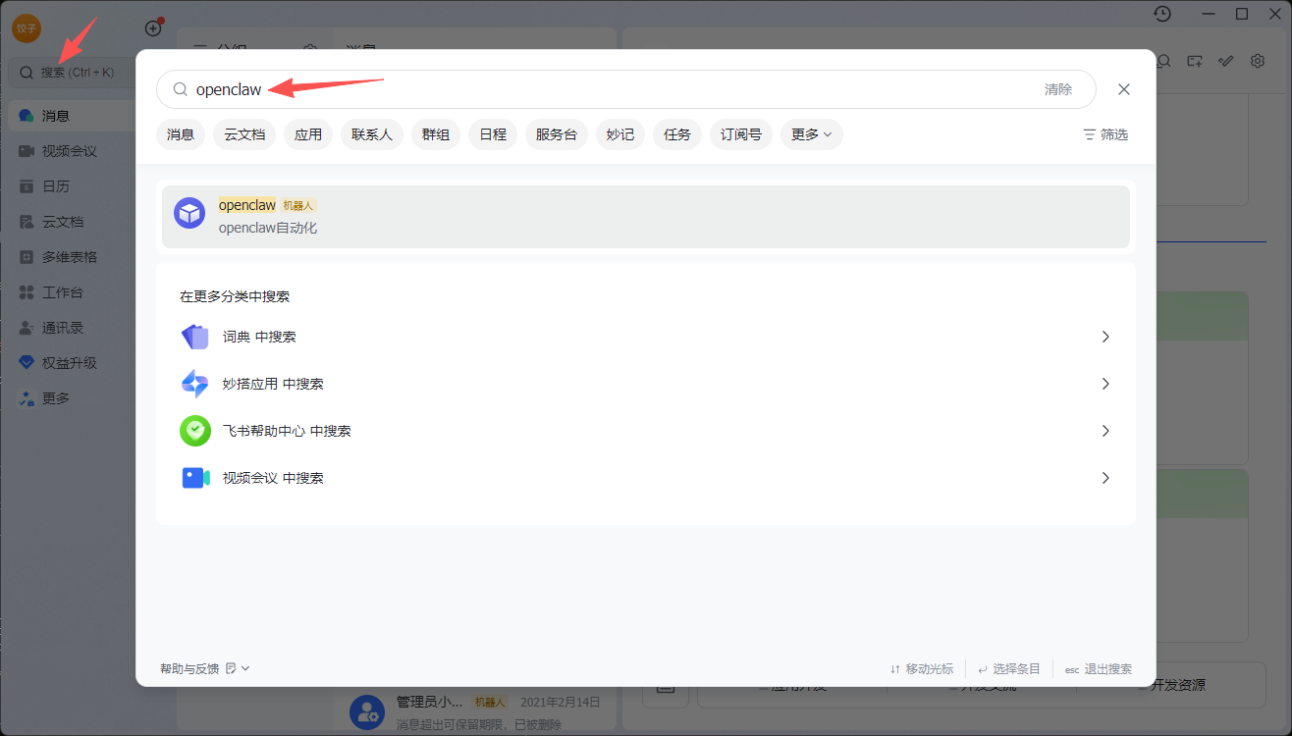Toggle the 应用 search filter chip
This screenshot has width=1292, height=736.
(x=308, y=133)
